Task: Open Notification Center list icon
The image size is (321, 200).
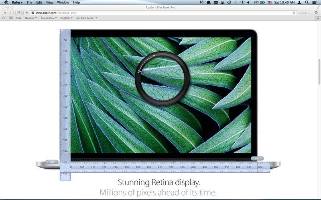Action: tap(314, 2)
